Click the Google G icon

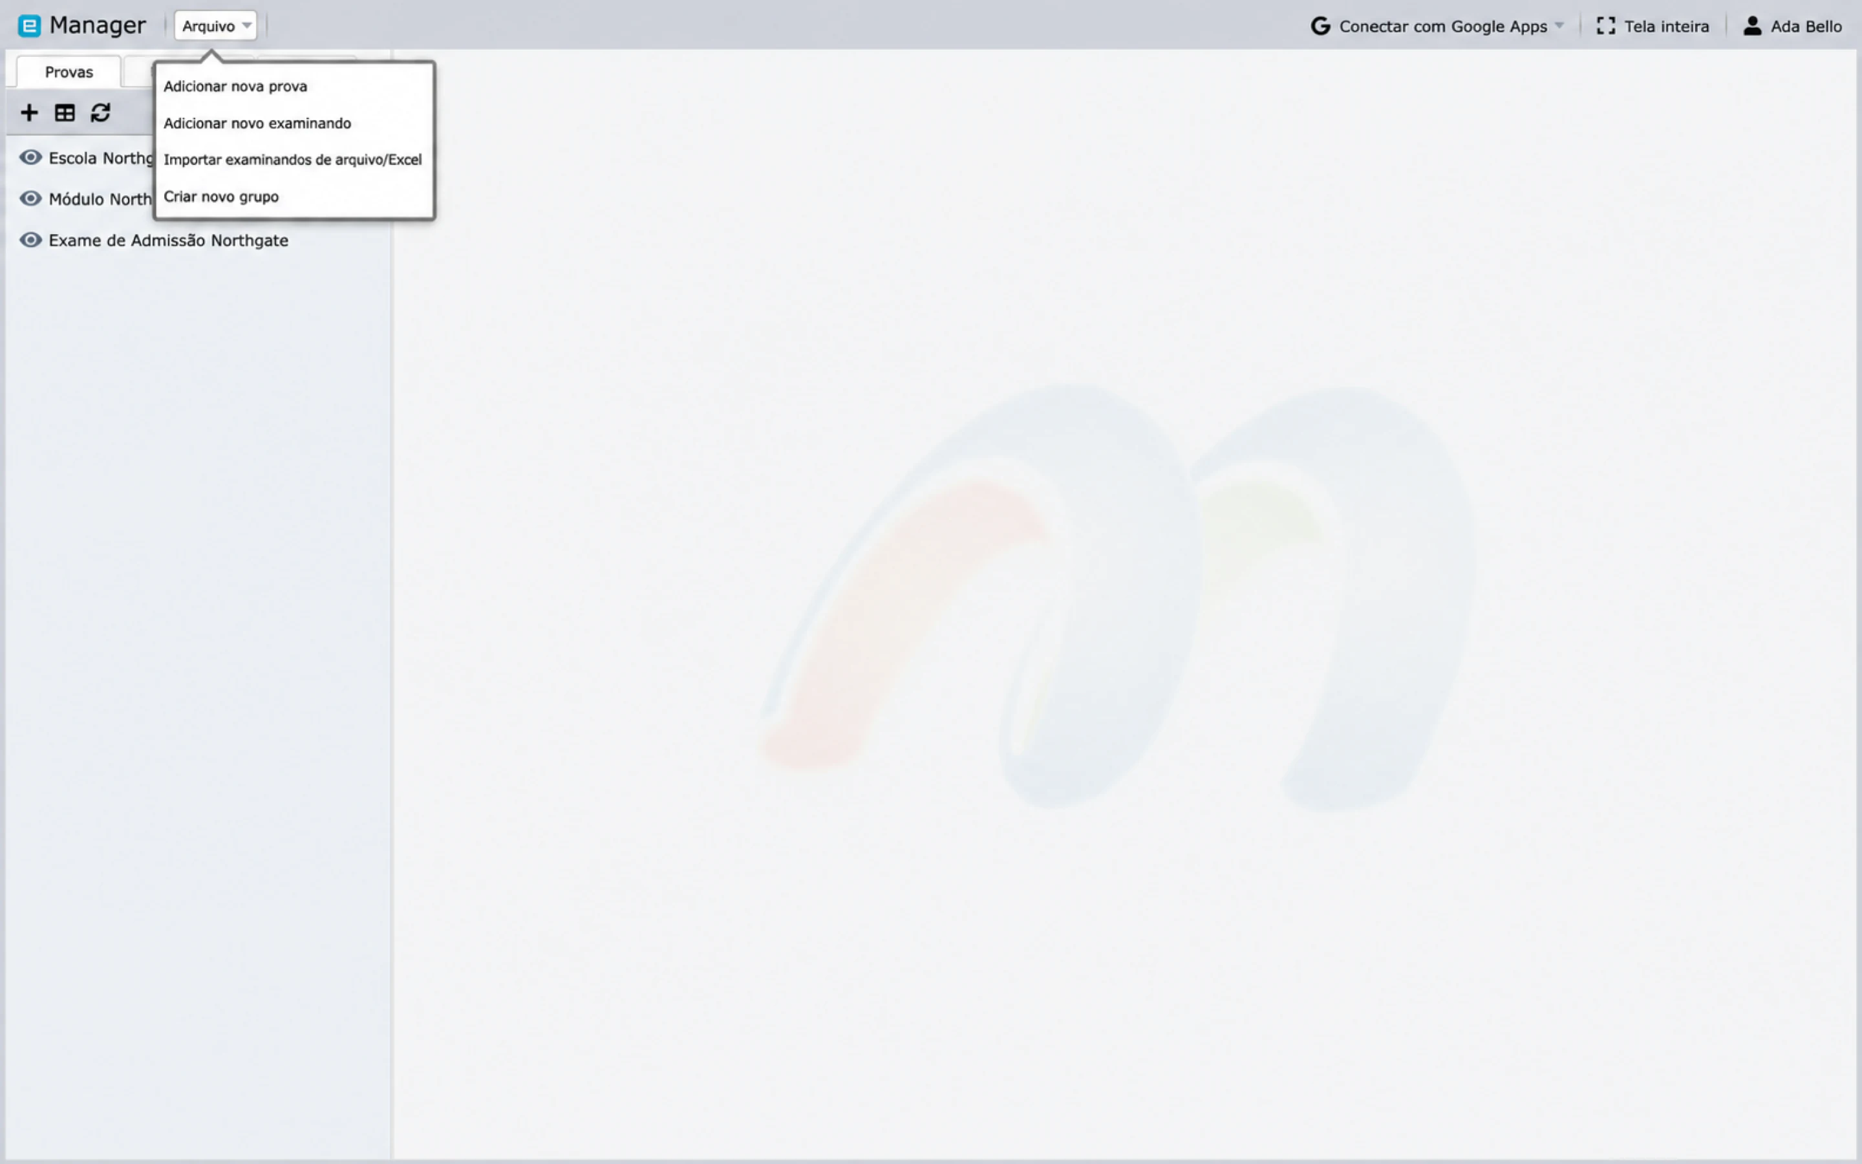pyautogui.click(x=1320, y=26)
